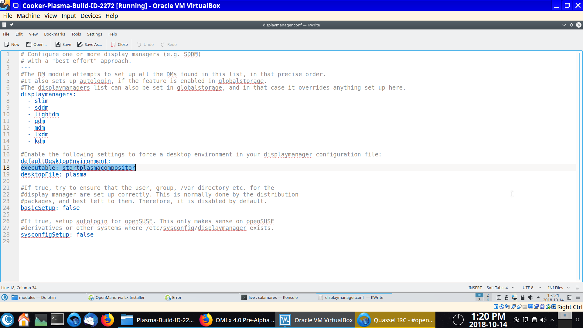Open the Bookmarks menu
583x328 pixels.
point(54,34)
